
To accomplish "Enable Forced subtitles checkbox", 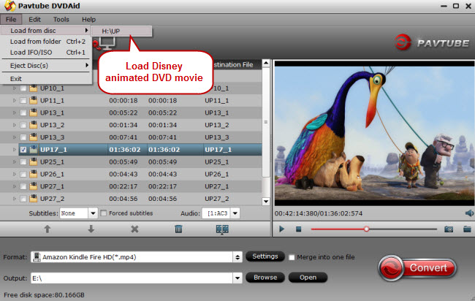I will coord(104,213).
